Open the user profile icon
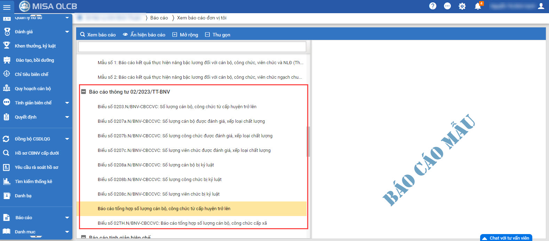The image size is (549, 241). tap(541, 6)
